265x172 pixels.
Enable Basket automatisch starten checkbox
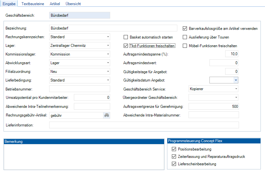click(126, 37)
